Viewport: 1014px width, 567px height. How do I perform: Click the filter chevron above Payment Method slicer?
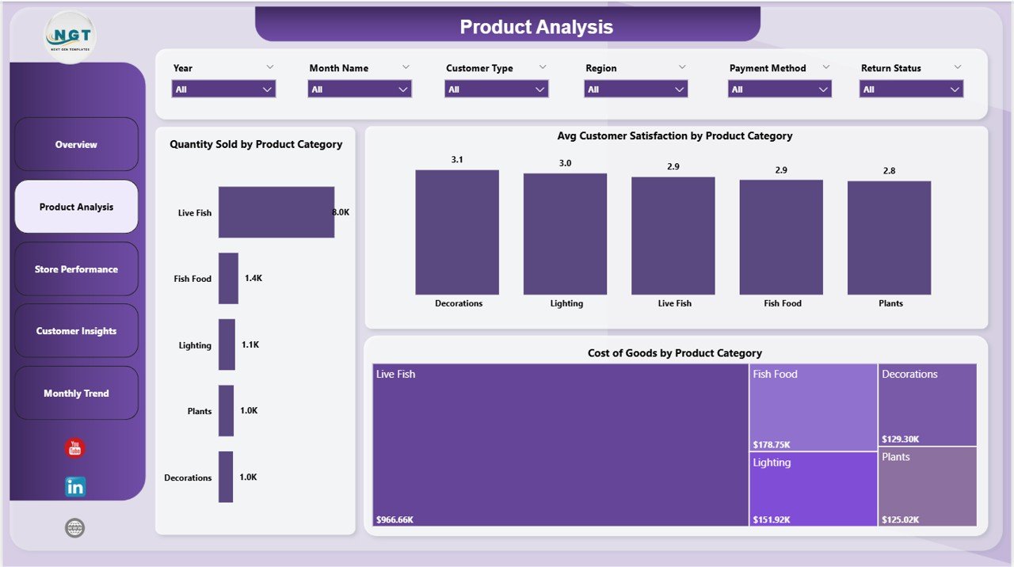coord(826,66)
